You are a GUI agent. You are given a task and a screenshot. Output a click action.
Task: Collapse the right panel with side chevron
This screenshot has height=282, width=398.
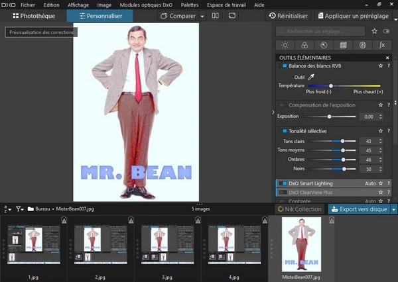(x=273, y=113)
